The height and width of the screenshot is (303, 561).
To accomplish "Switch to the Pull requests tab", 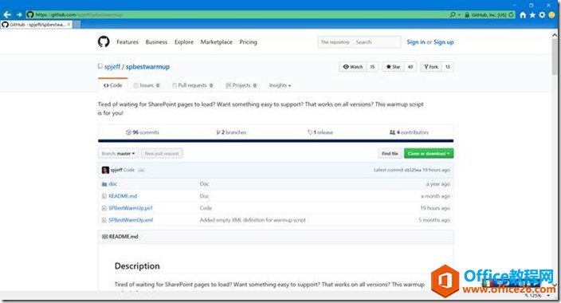I will pyautogui.click(x=193, y=85).
